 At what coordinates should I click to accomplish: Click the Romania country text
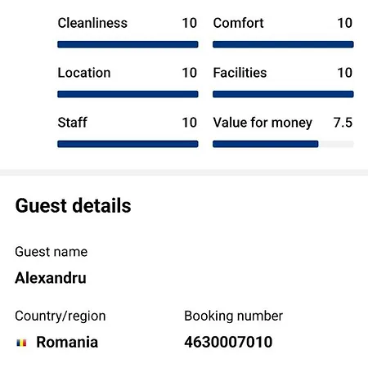67,342
